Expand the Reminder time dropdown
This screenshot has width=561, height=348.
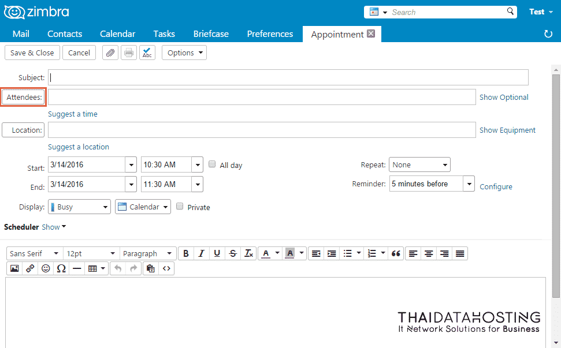click(x=469, y=184)
